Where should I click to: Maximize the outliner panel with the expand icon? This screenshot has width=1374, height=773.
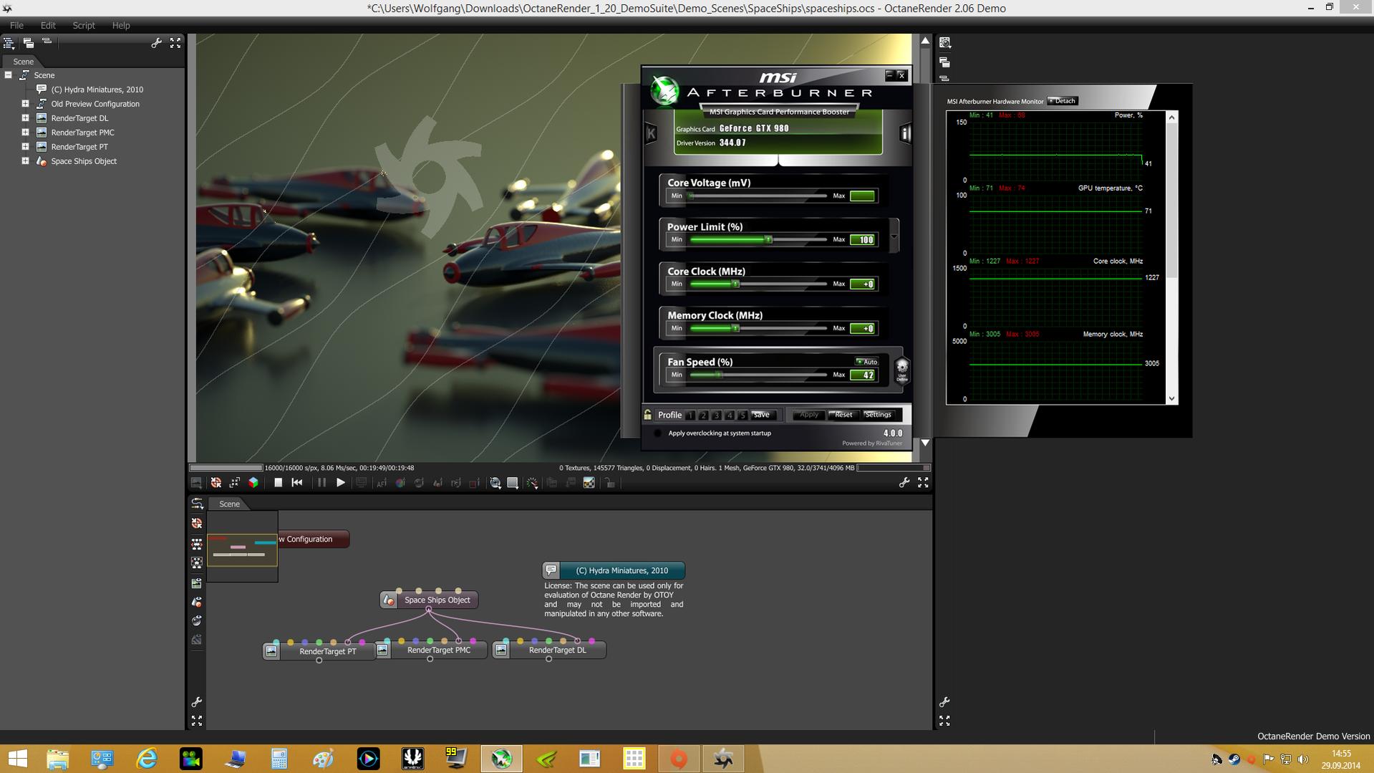click(175, 43)
